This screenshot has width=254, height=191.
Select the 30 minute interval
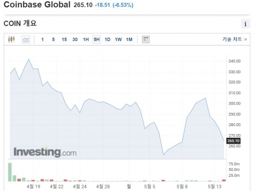[x=75, y=39]
